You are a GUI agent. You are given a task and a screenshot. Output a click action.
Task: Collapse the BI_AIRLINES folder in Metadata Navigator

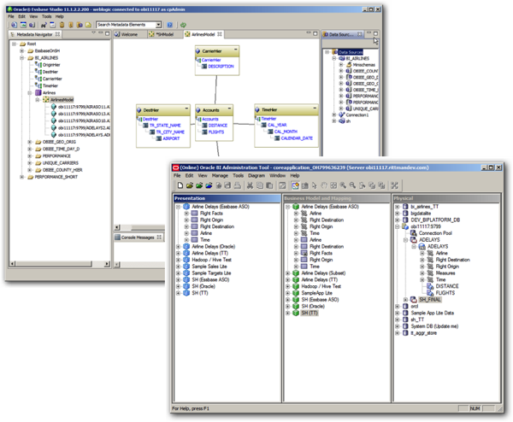click(21, 58)
